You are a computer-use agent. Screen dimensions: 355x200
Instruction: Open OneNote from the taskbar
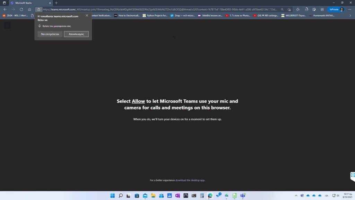pos(177,195)
